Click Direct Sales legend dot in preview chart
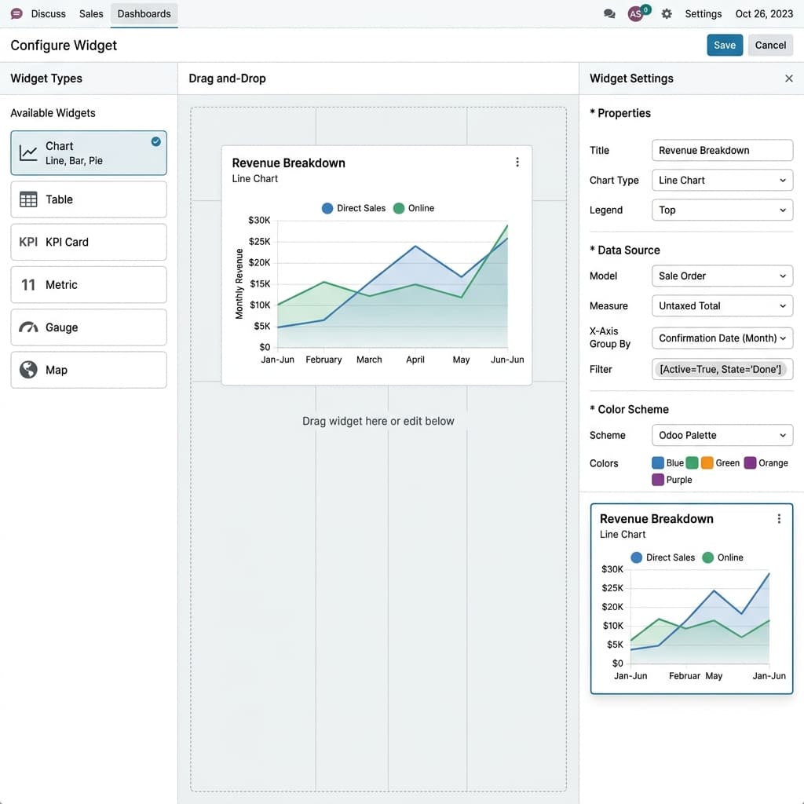This screenshot has height=804, width=804. [x=636, y=557]
